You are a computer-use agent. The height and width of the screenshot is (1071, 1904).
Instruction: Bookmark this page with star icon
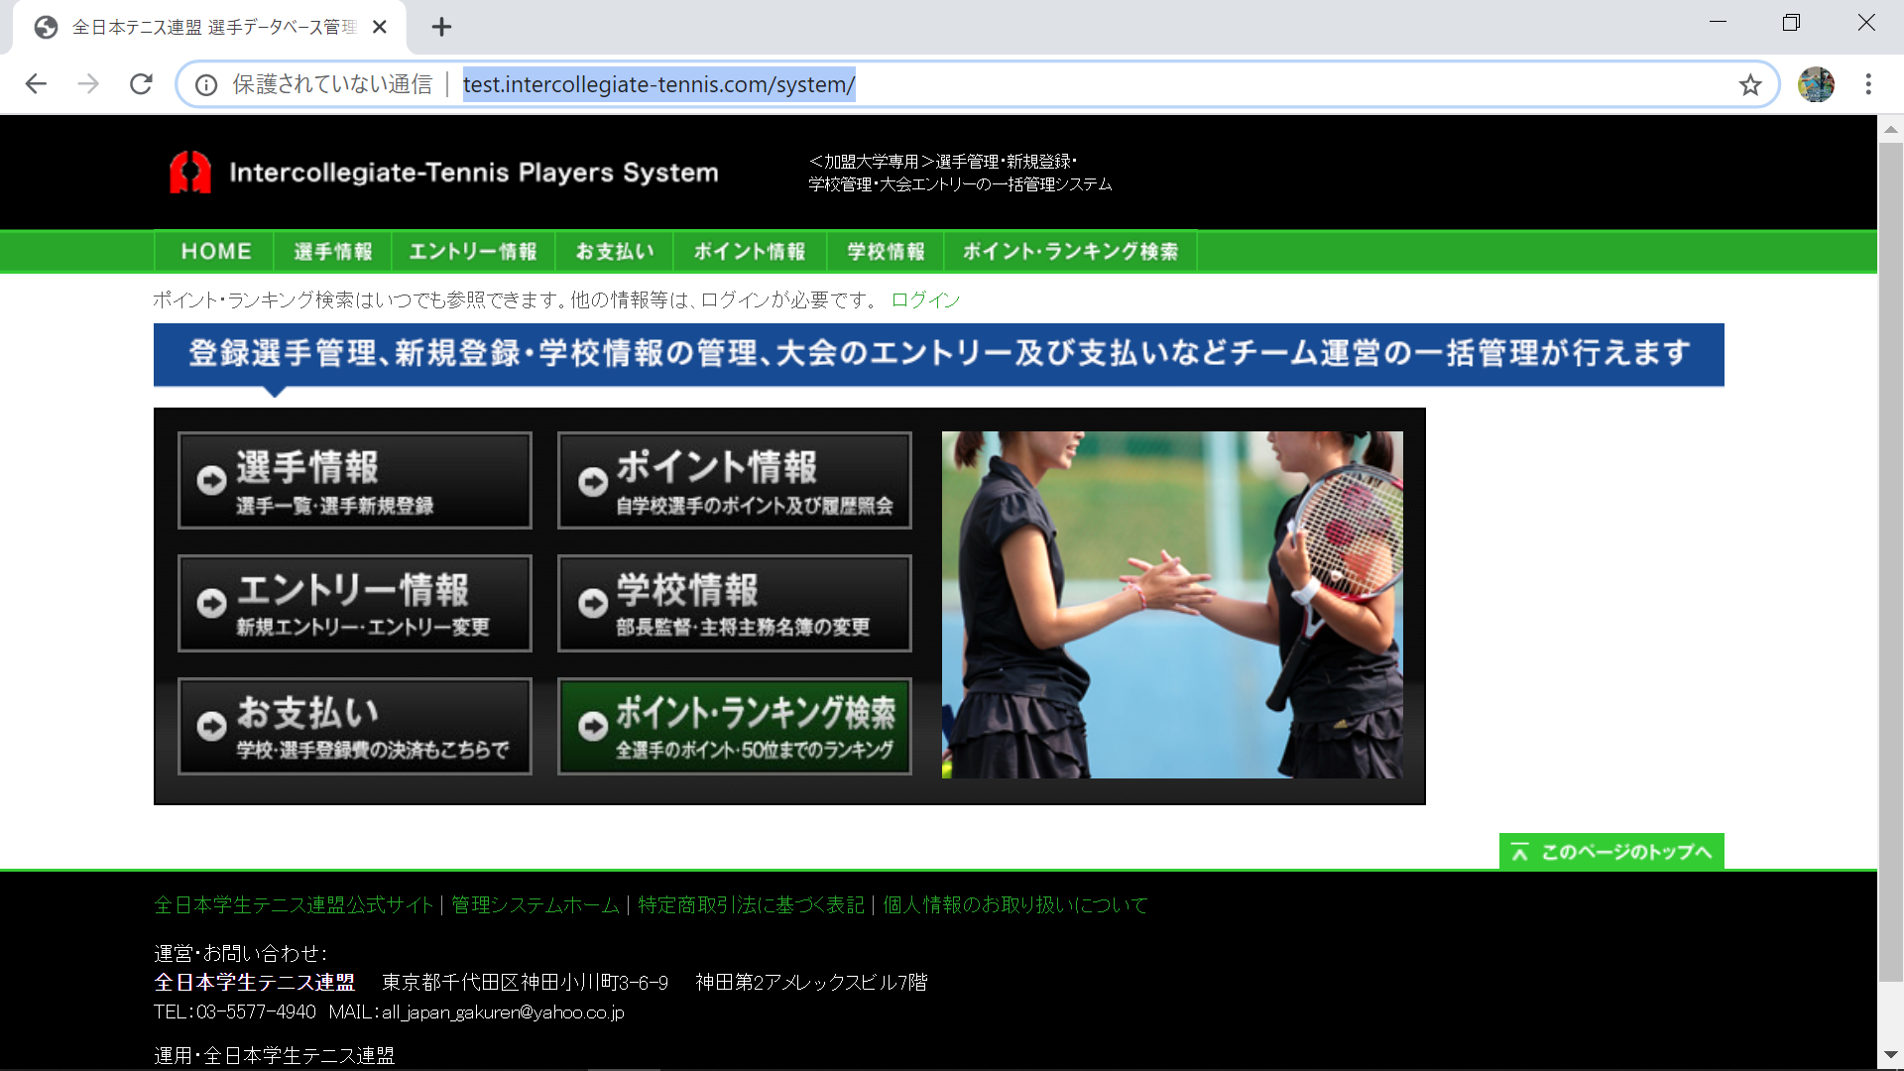pos(1750,85)
